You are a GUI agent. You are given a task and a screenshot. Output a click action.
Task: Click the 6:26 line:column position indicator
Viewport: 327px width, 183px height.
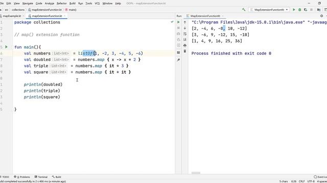[x=294, y=181]
